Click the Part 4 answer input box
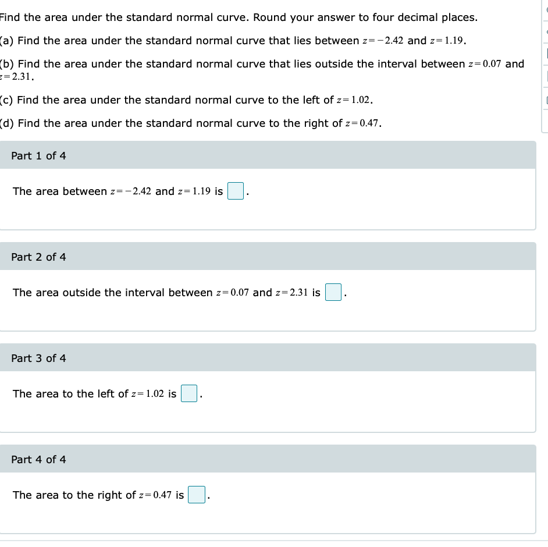This screenshot has height=547, width=548. click(196, 495)
